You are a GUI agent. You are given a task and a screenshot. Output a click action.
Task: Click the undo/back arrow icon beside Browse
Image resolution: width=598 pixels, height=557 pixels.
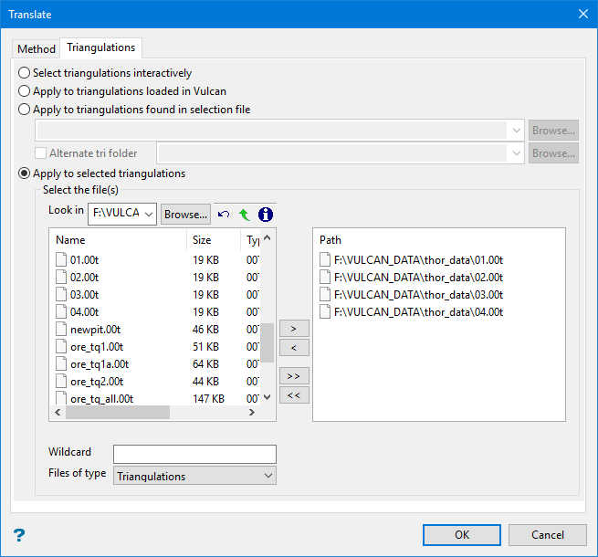(225, 215)
